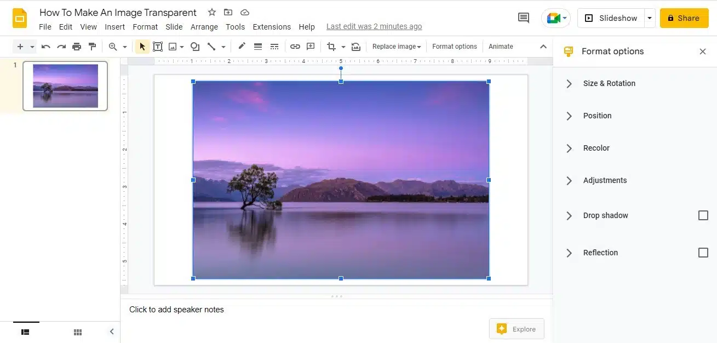The width and height of the screenshot is (717, 343).
Task: Click the border color pencil icon
Action: tap(242, 47)
